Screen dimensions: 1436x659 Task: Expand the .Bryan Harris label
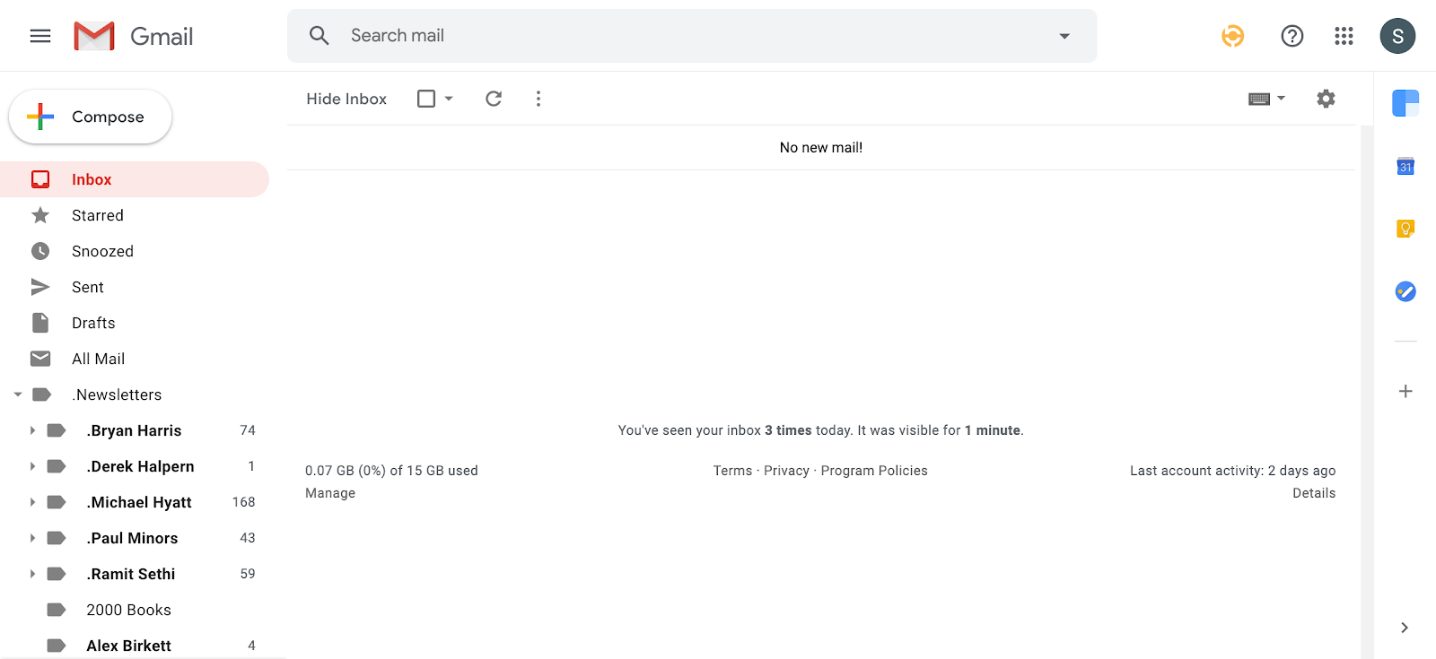pyautogui.click(x=32, y=430)
